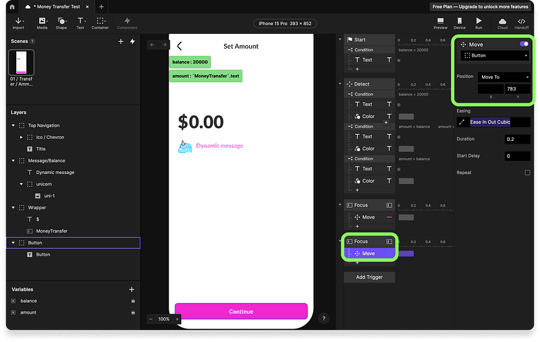Viewport: 540px width, 342px height.
Task: Select the Start trigger header
Action: coord(369,40)
